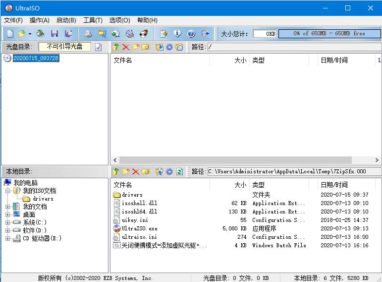Expand the 系统(C:) drive node
This screenshot has height=282, width=382.
[8, 222]
